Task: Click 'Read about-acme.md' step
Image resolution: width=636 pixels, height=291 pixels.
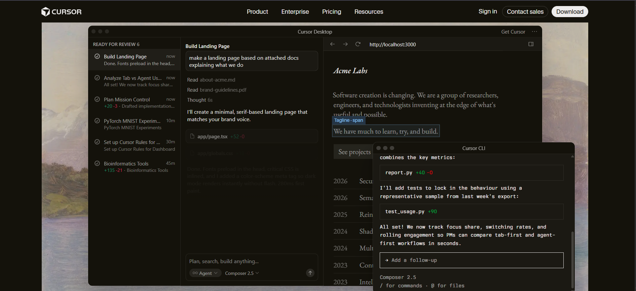Action: [211, 80]
